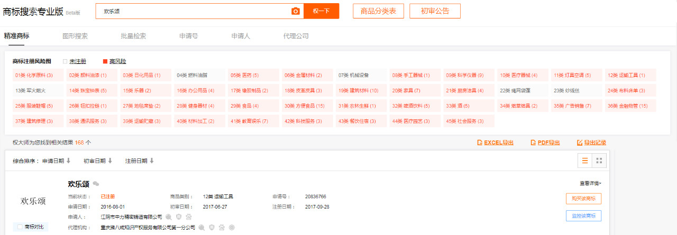This screenshot has width=677, height=235.
Task: Click the search box containing 欢乐颂
Action: click(196, 11)
